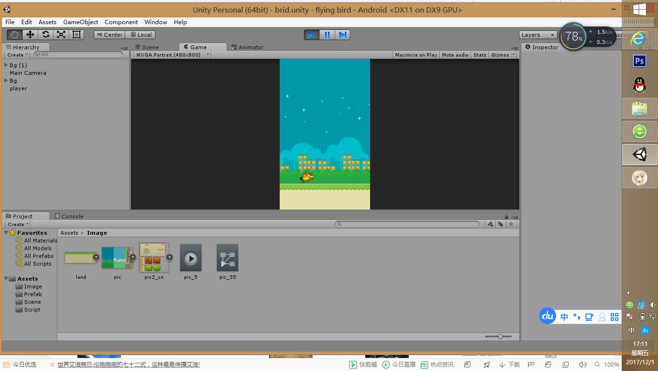Open the Console tab
The height and width of the screenshot is (371, 658).
(69, 216)
